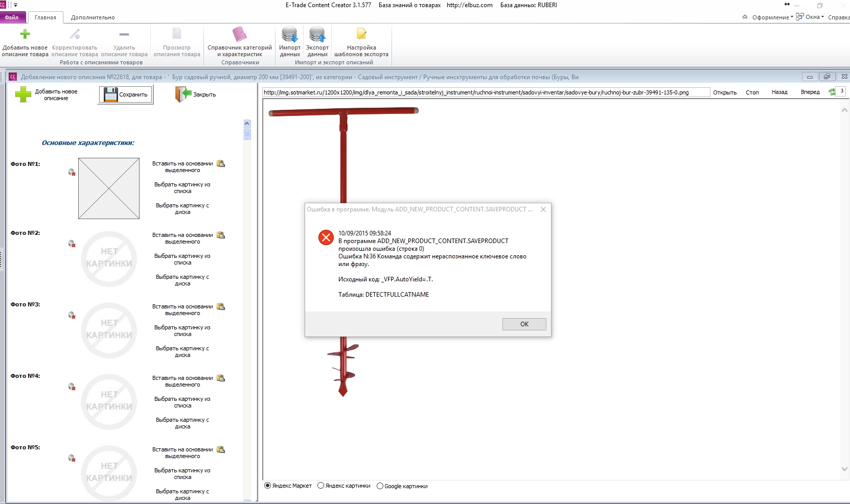Click Вставить на основании выделенного for Фото №3
The width and height of the screenshot is (850, 504).
pos(182,310)
